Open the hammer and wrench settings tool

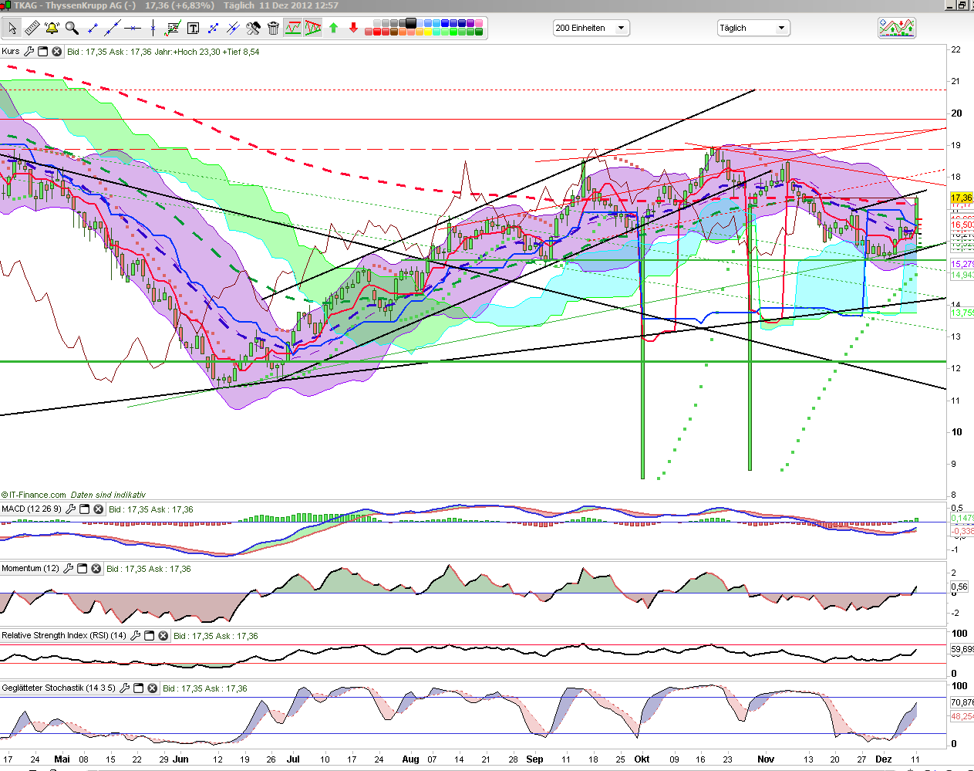pyautogui.click(x=253, y=28)
